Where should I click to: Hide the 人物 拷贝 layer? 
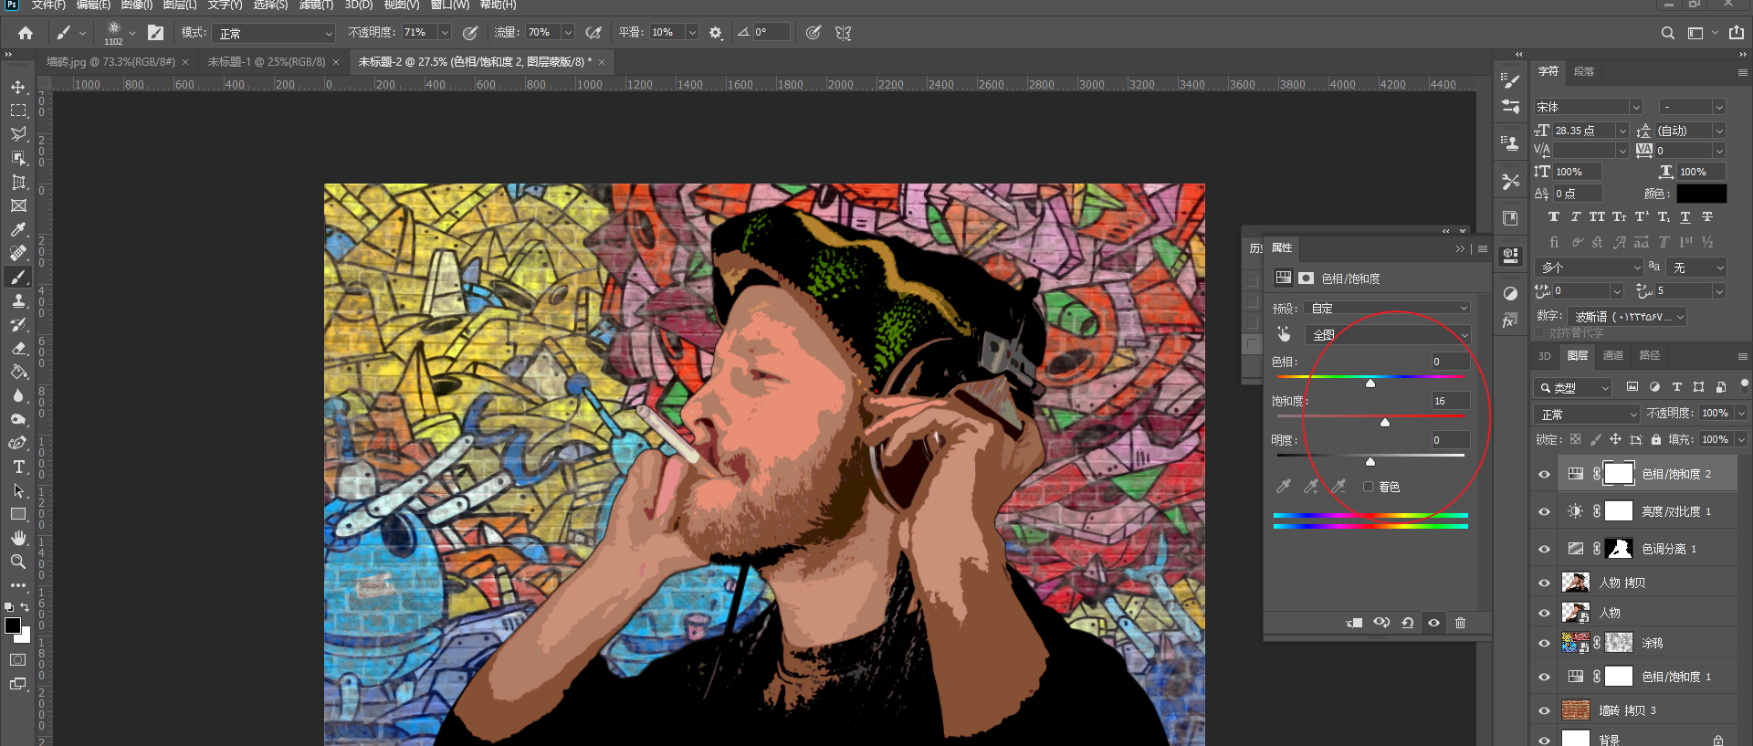(x=1545, y=583)
